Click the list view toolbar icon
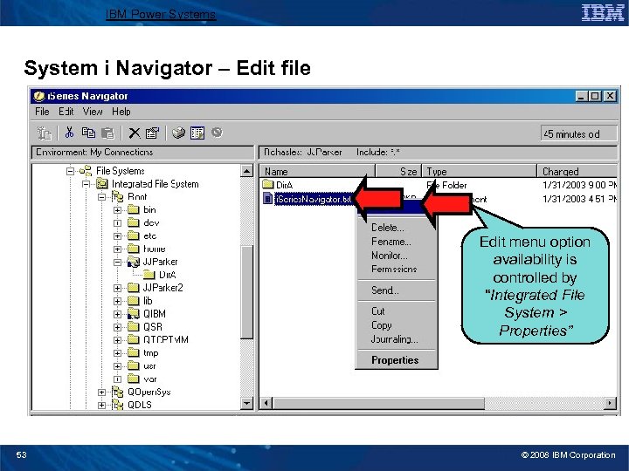The height and width of the screenshot is (471, 629). [x=197, y=133]
